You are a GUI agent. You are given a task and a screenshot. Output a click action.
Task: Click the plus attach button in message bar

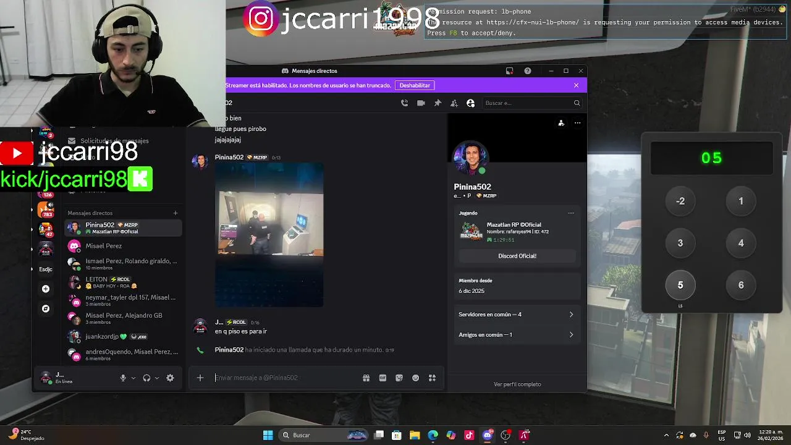[200, 378]
